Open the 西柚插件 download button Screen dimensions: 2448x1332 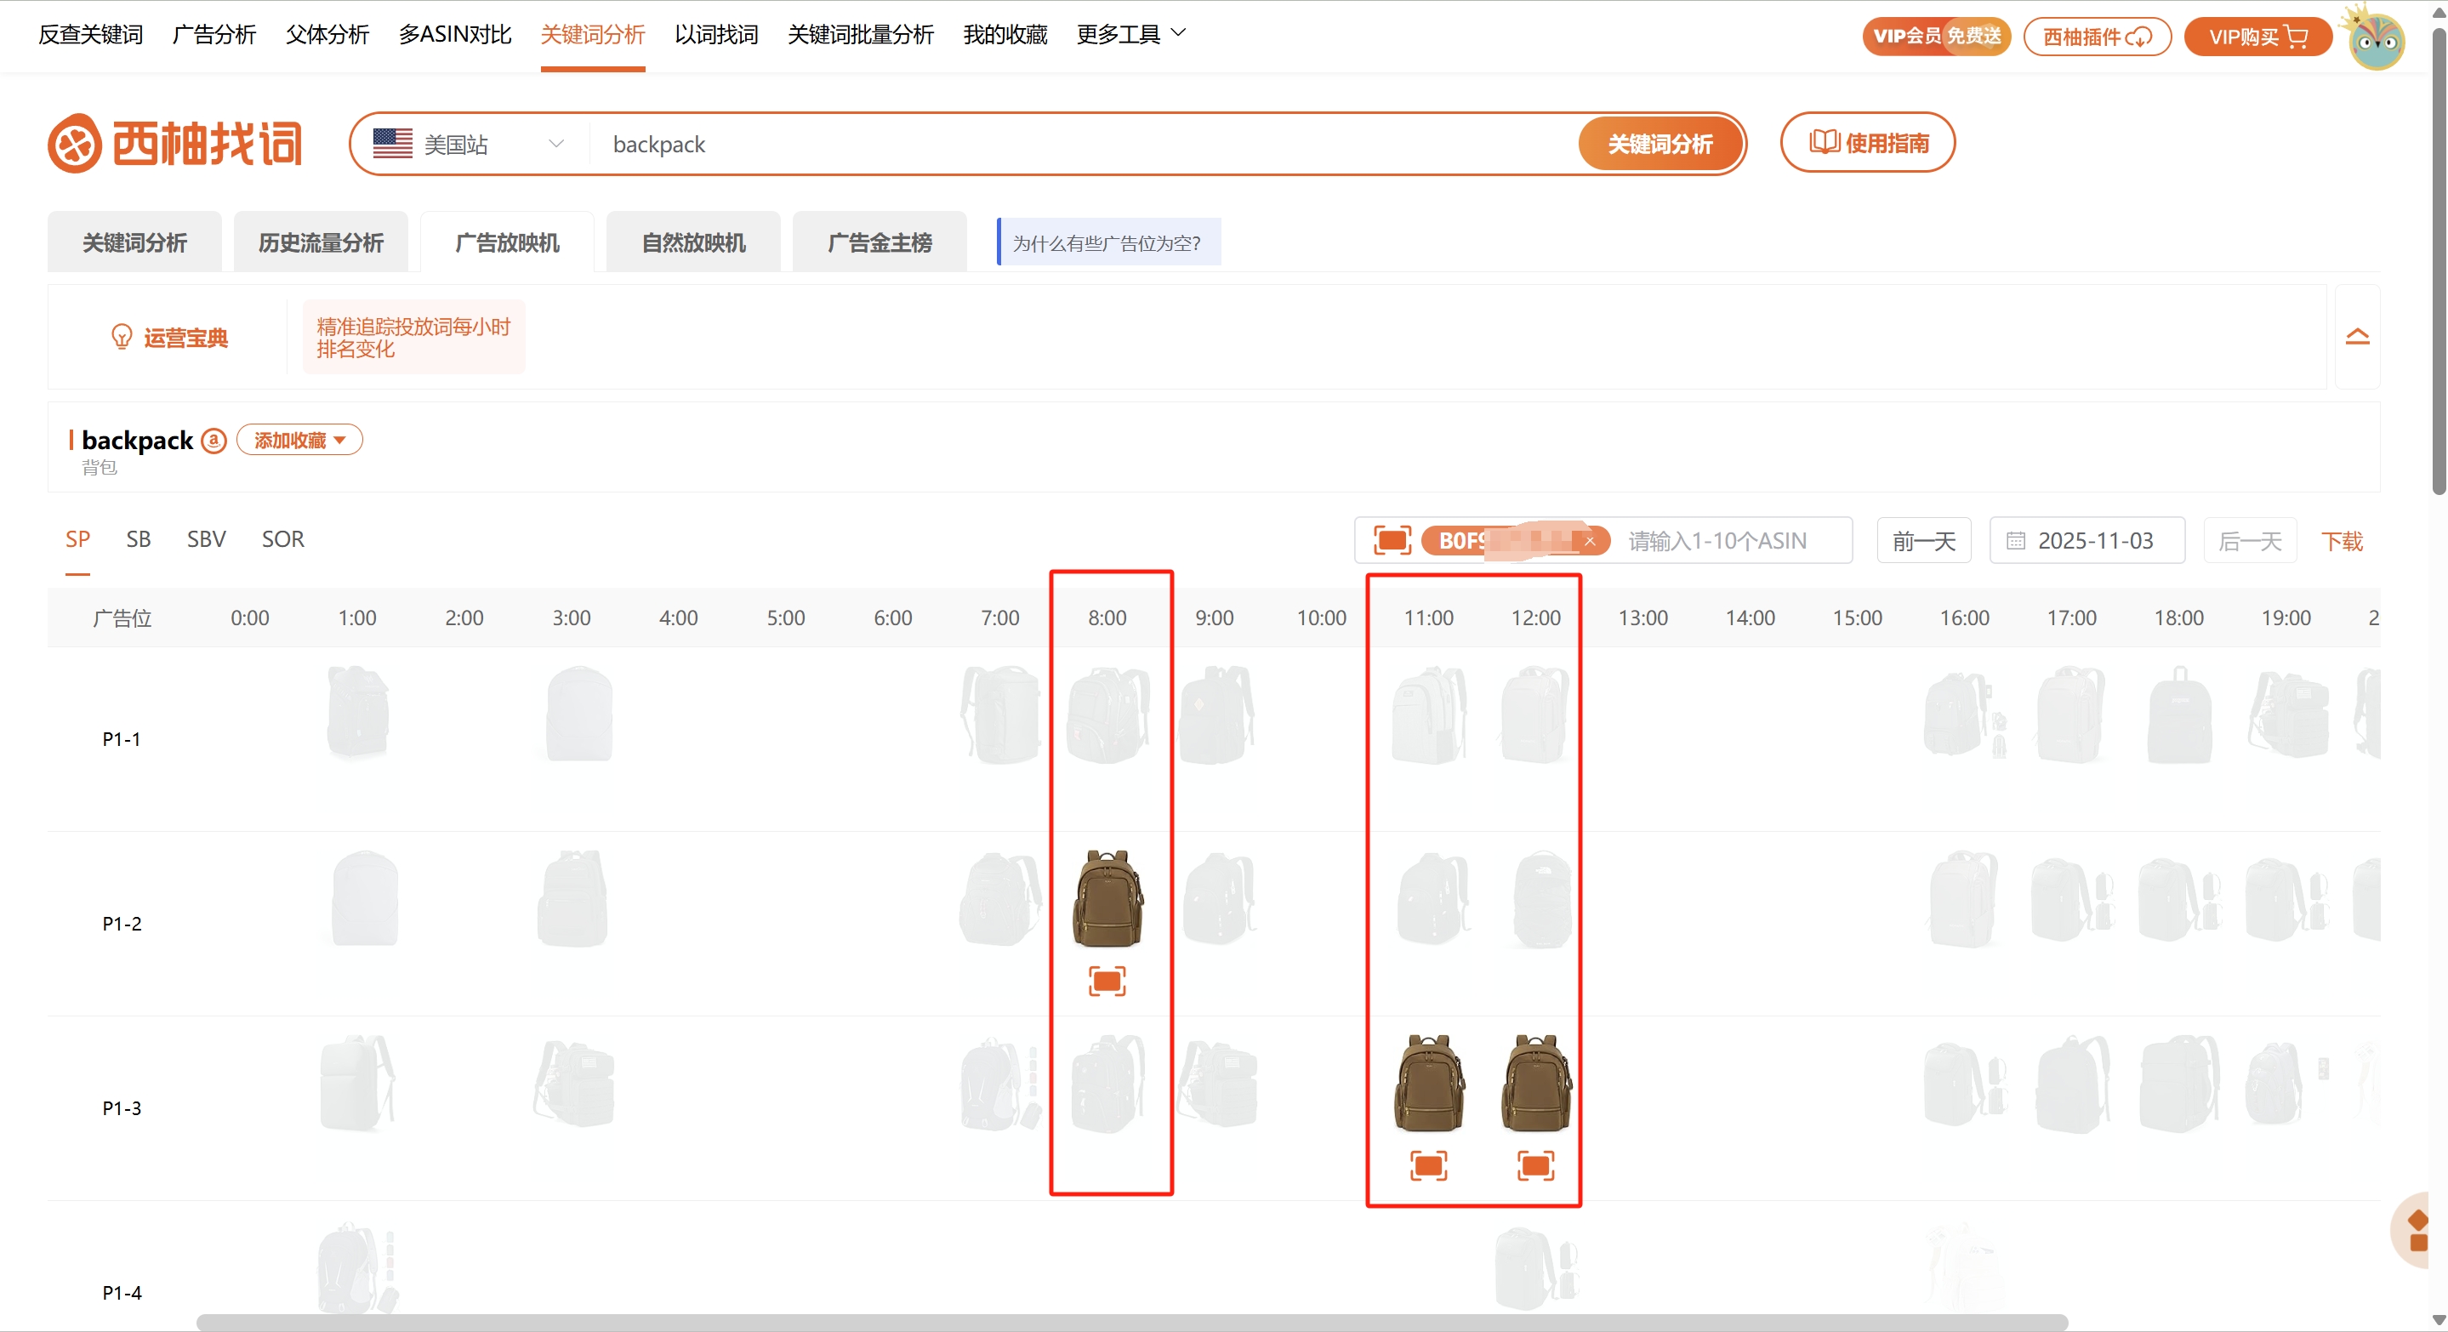click(2097, 37)
